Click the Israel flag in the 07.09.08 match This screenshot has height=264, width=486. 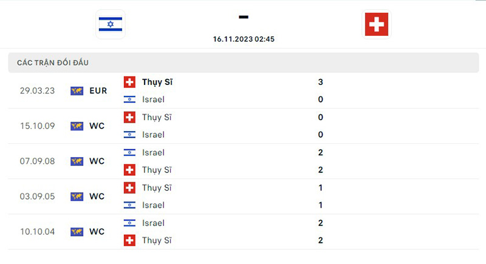click(x=129, y=152)
